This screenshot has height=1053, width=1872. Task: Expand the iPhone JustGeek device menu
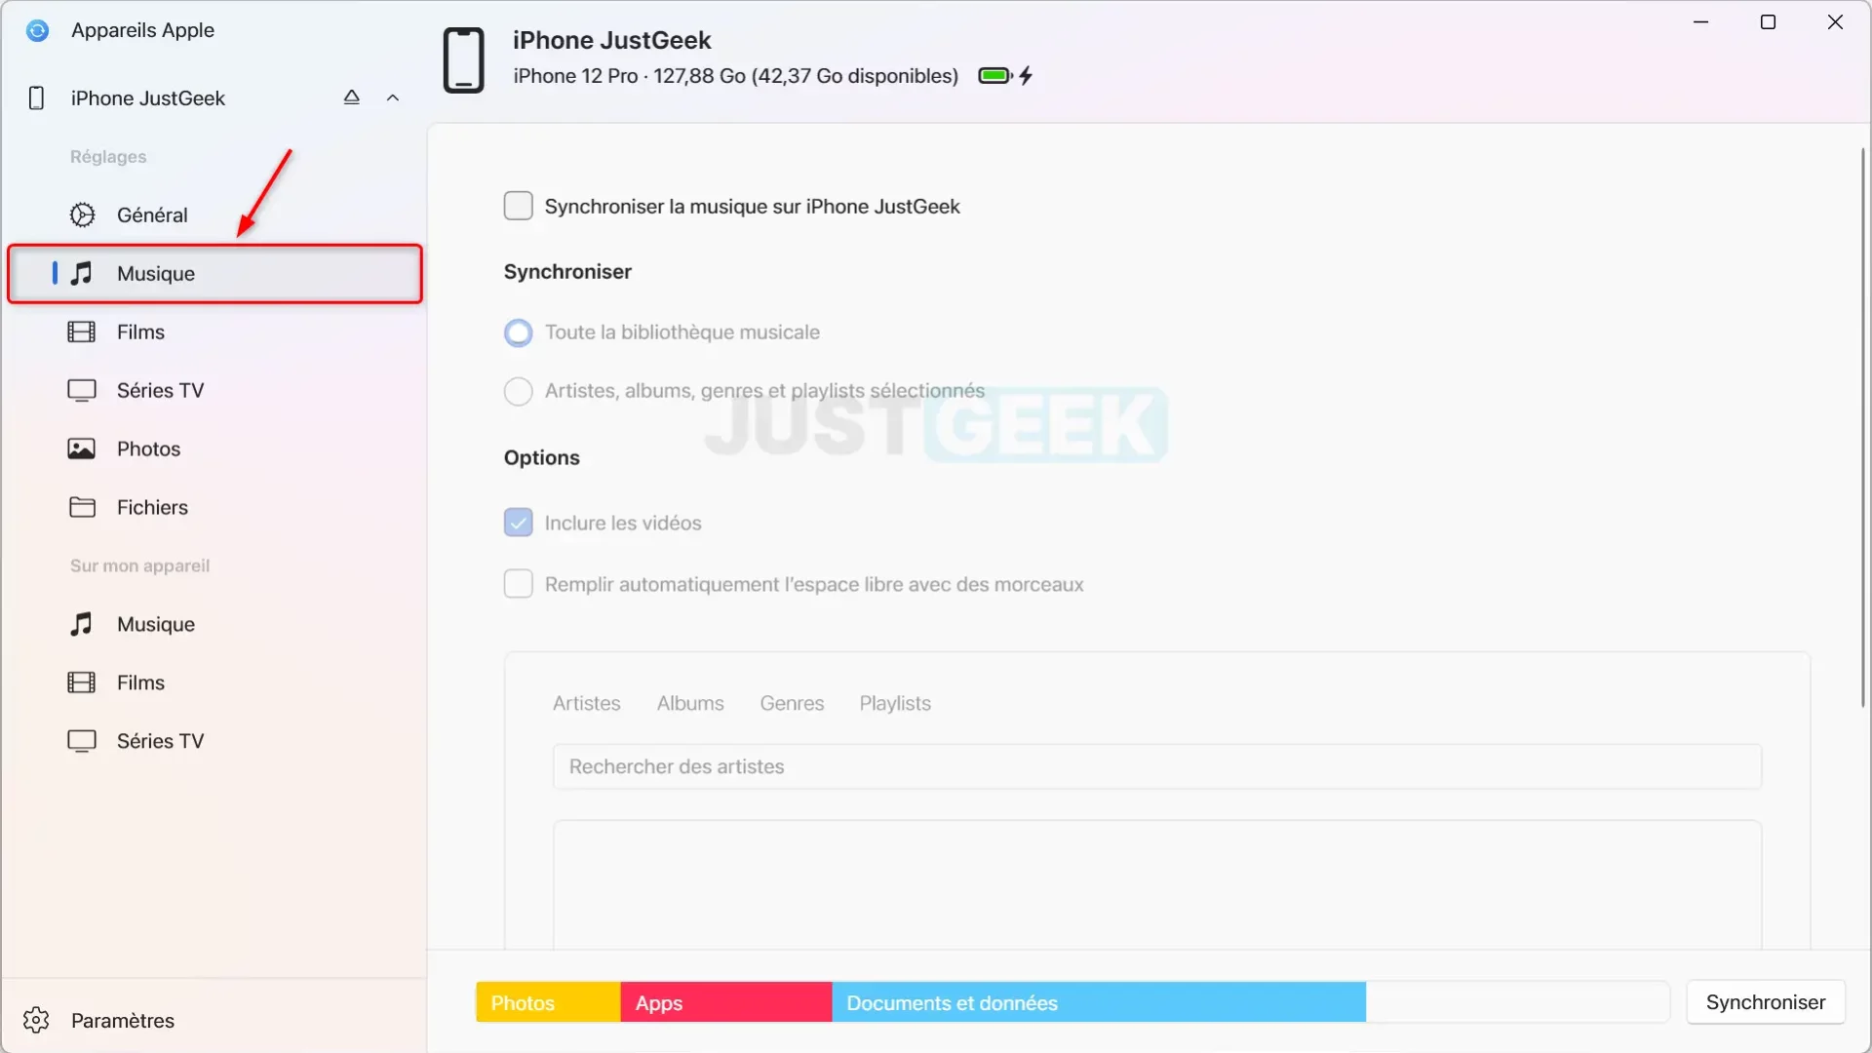point(394,97)
